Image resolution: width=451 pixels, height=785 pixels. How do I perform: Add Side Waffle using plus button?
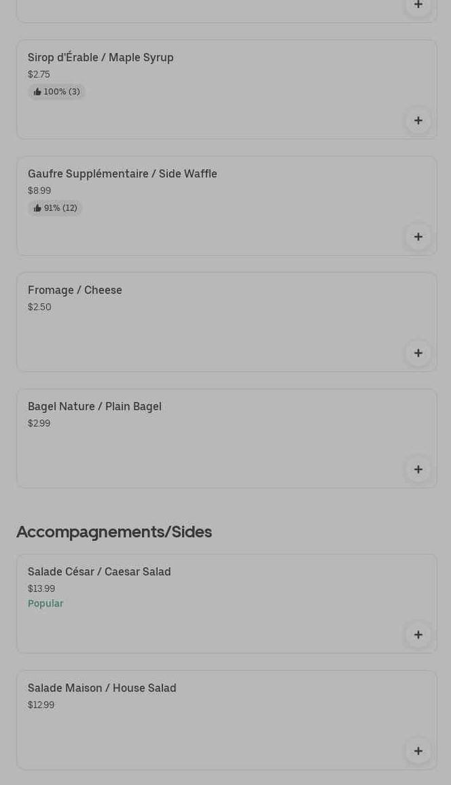(418, 237)
